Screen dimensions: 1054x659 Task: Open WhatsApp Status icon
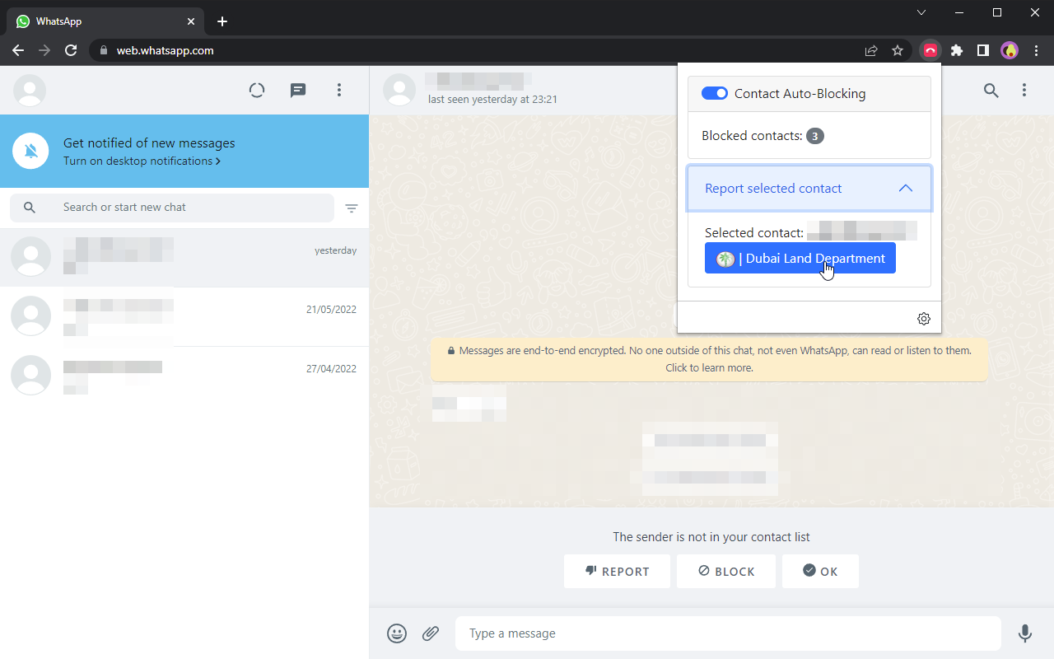(x=257, y=91)
